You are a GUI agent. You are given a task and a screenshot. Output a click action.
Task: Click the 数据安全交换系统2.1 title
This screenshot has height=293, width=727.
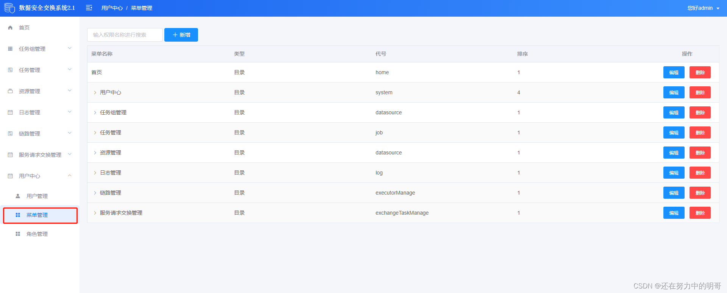click(47, 8)
